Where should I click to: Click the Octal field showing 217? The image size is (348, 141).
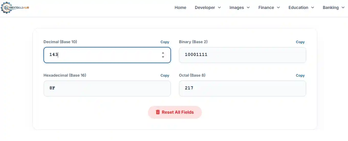click(x=242, y=88)
